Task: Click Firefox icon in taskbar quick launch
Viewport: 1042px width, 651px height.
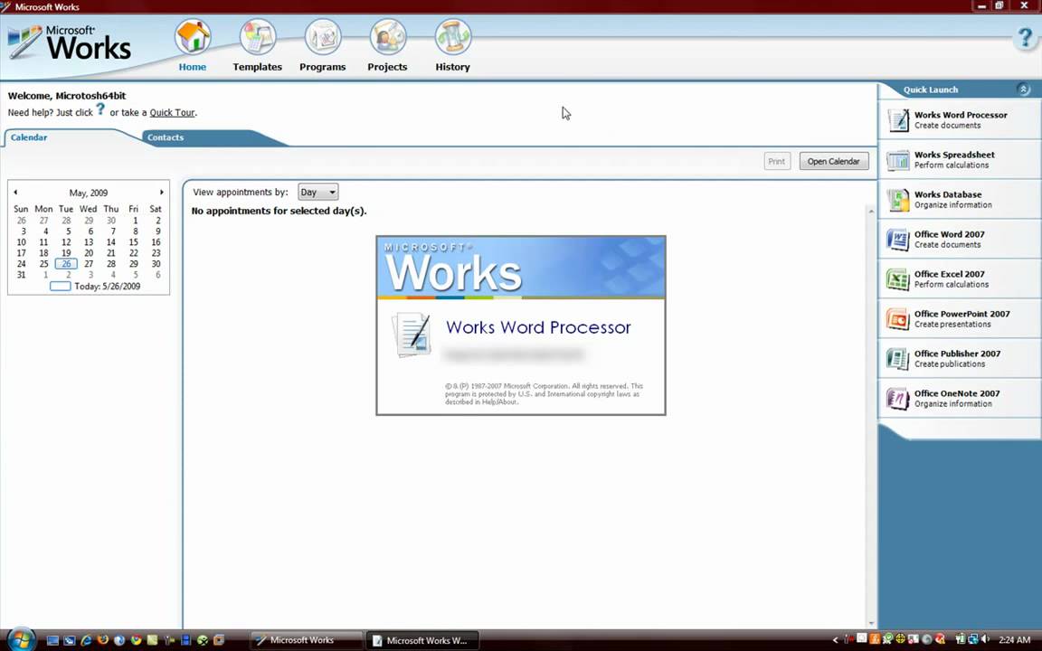Action: click(x=102, y=640)
